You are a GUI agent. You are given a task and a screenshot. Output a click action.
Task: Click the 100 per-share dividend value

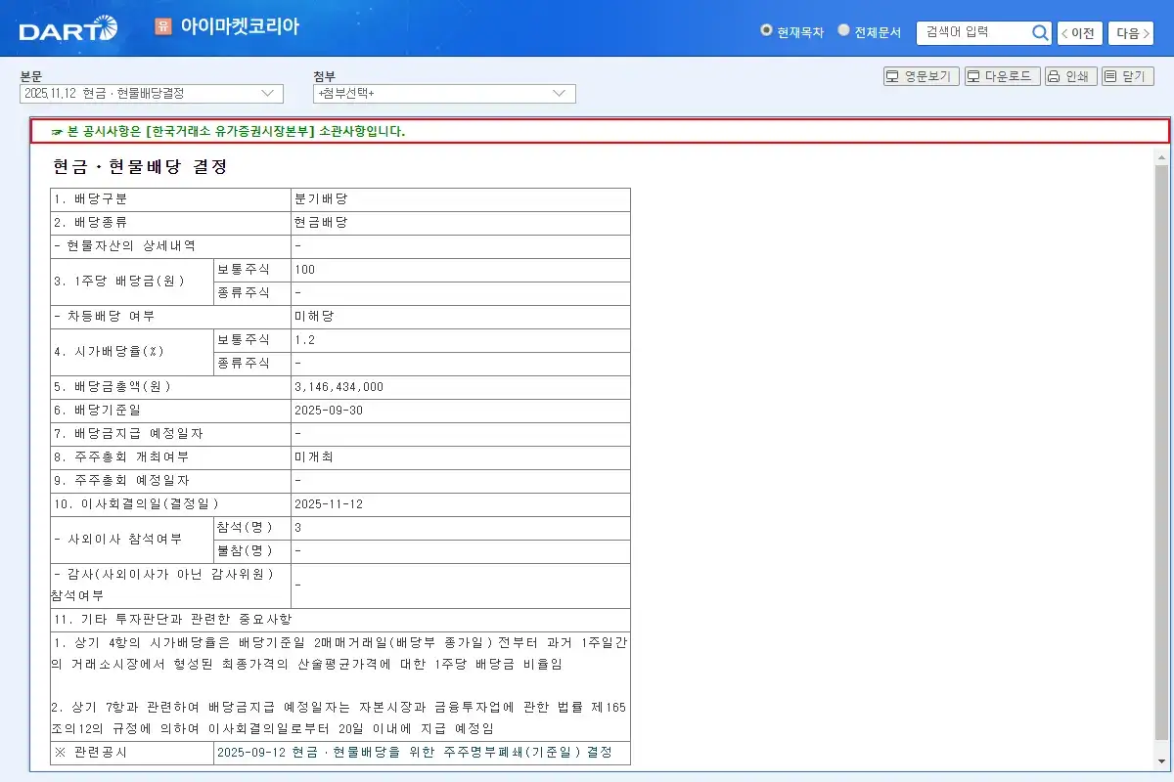point(304,270)
